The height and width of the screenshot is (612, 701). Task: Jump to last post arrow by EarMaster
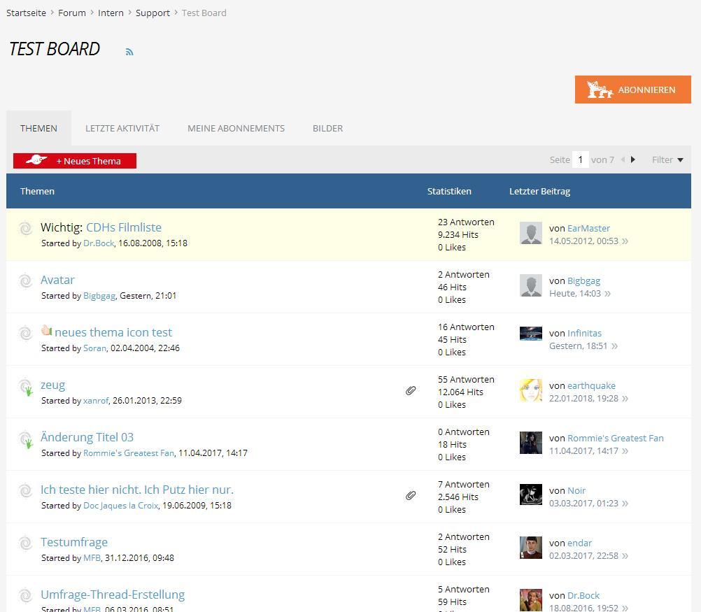coord(625,241)
